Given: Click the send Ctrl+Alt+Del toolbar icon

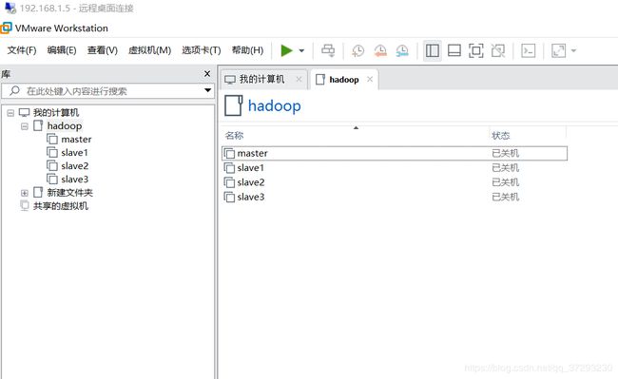Looking at the screenshot, I should [328, 50].
